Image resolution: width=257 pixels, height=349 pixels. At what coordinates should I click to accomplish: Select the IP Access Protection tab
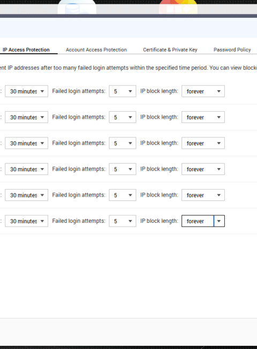pyautogui.click(x=26, y=49)
